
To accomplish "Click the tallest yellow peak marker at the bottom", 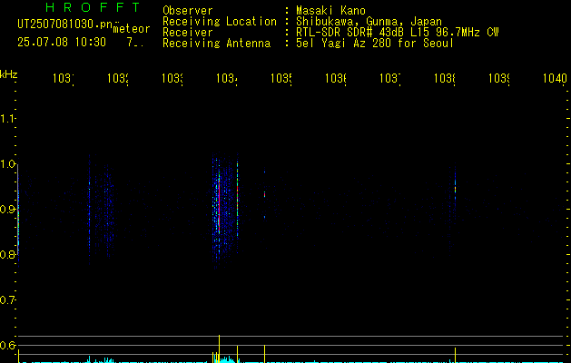I will tap(219, 348).
